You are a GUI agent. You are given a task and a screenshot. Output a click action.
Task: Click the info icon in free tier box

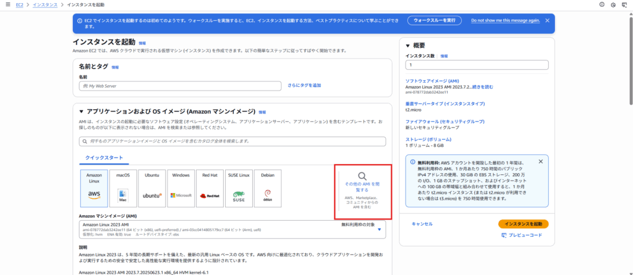click(x=412, y=162)
